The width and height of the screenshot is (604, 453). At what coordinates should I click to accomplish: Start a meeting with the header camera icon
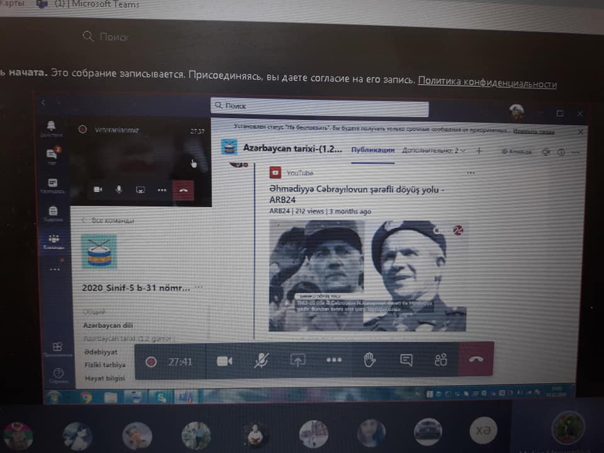546,152
